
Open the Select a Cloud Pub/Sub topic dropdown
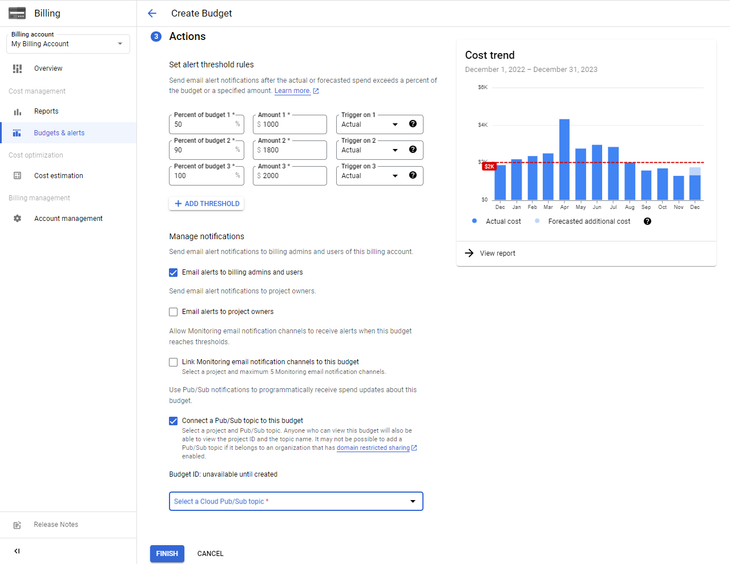pos(296,501)
